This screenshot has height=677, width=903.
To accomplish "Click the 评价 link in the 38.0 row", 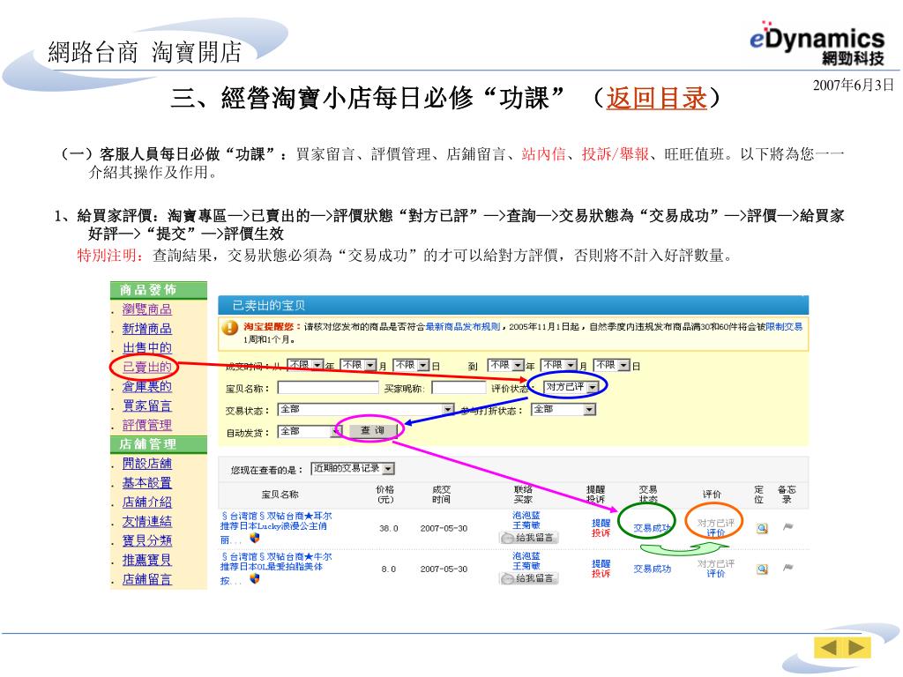I will coord(716,533).
